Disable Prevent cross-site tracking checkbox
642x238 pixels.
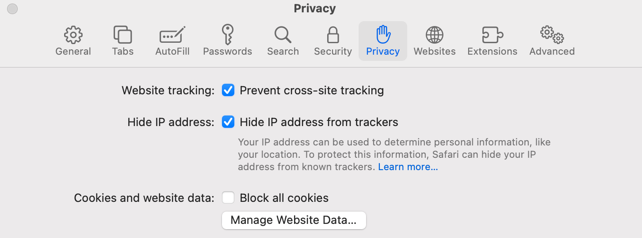tap(228, 90)
